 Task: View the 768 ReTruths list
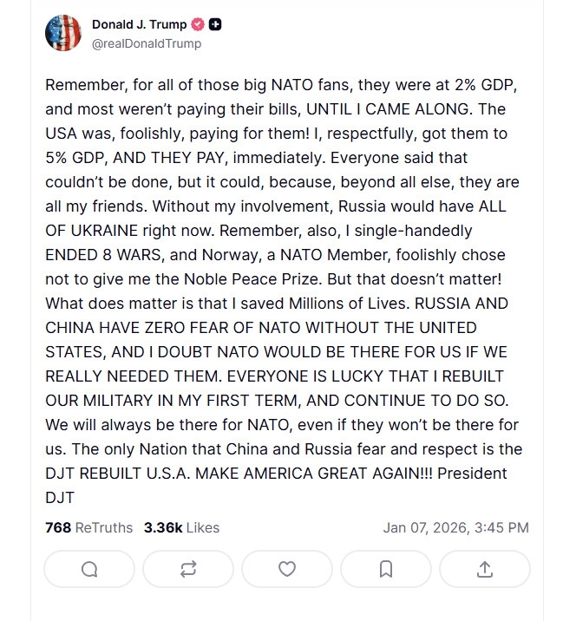(88, 527)
